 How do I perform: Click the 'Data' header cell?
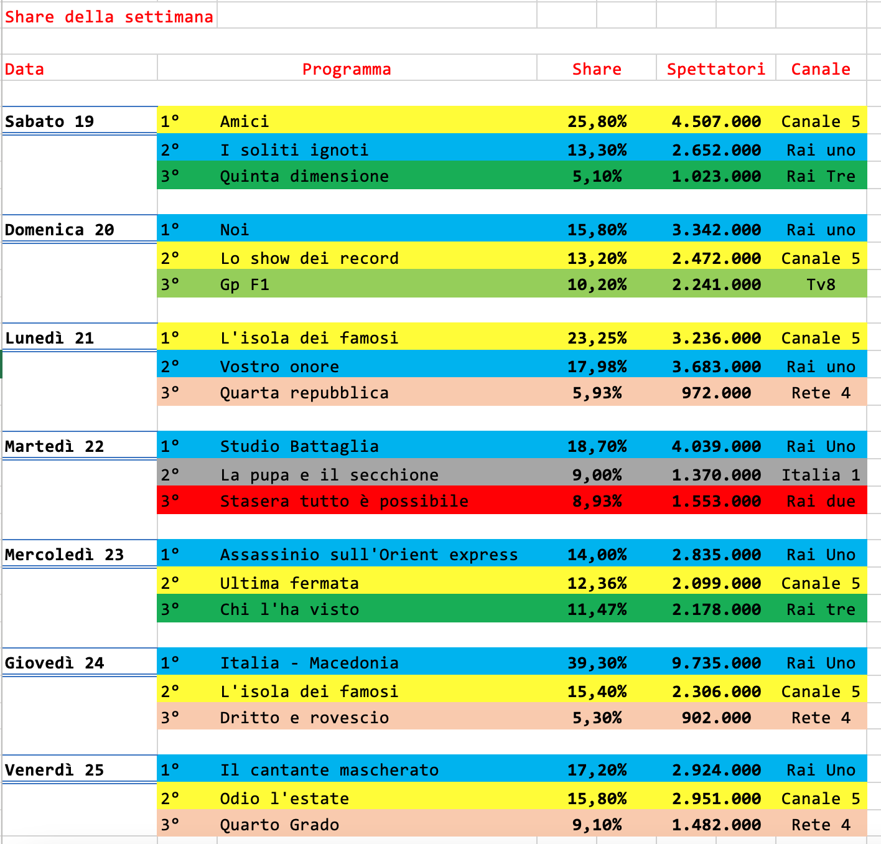25,69
